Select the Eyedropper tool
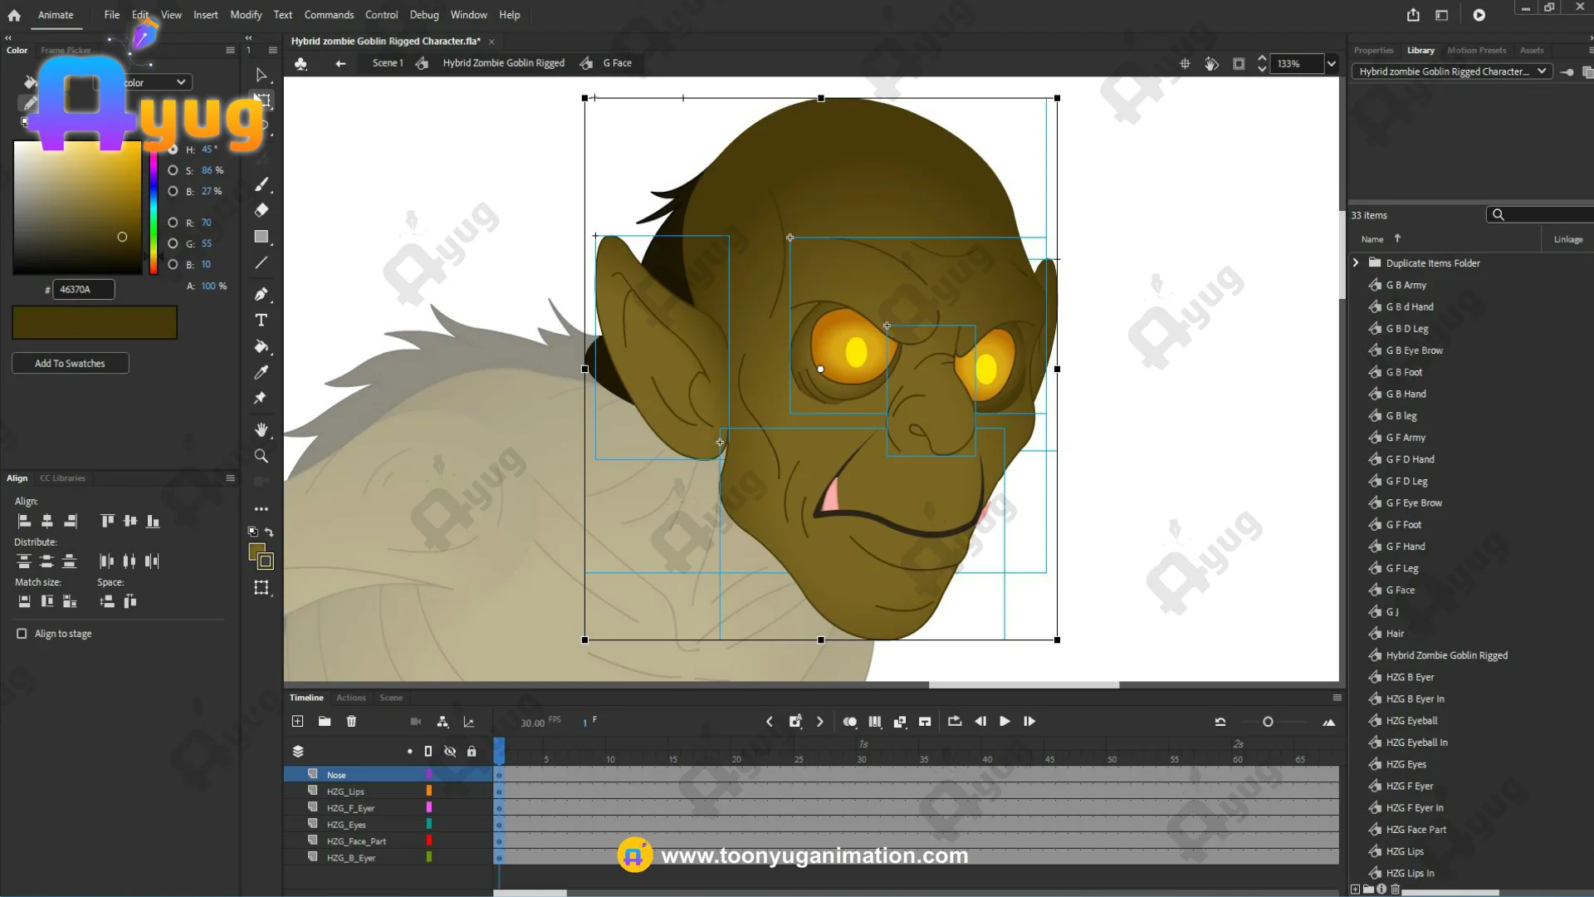The image size is (1594, 897). click(x=261, y=372)
